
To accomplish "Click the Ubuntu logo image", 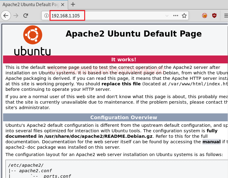I will (33, 40).
